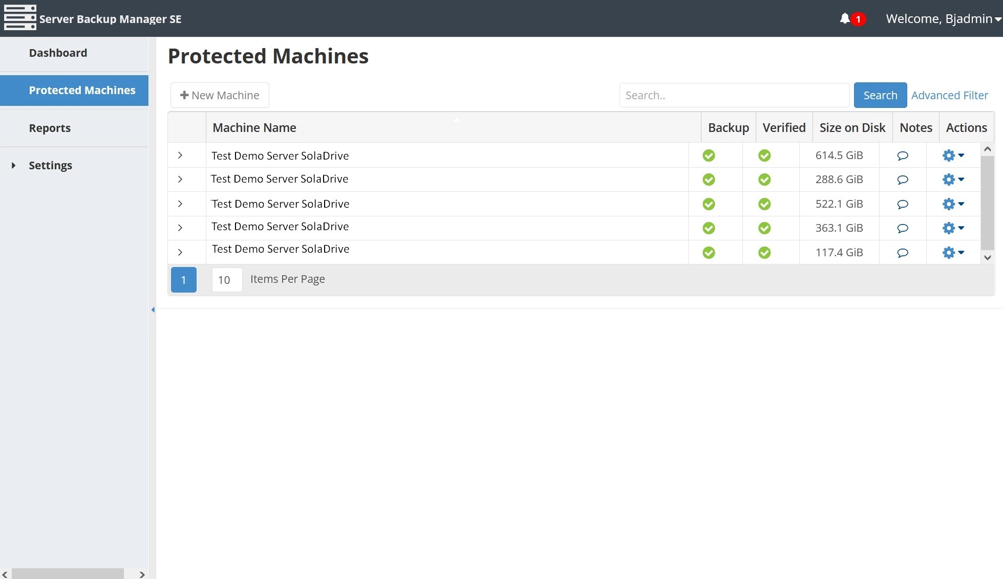Screen dimensions: 1003x579
Task: Open the Reports sidebar item
Action: [50, 128]
